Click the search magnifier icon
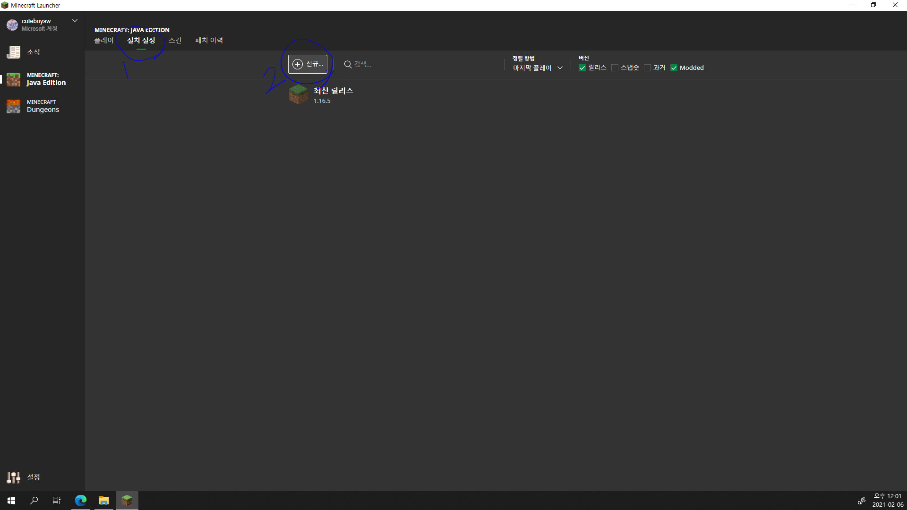Image resolution: width=907 pixels, height=510 pixels. tap(348, 64)
